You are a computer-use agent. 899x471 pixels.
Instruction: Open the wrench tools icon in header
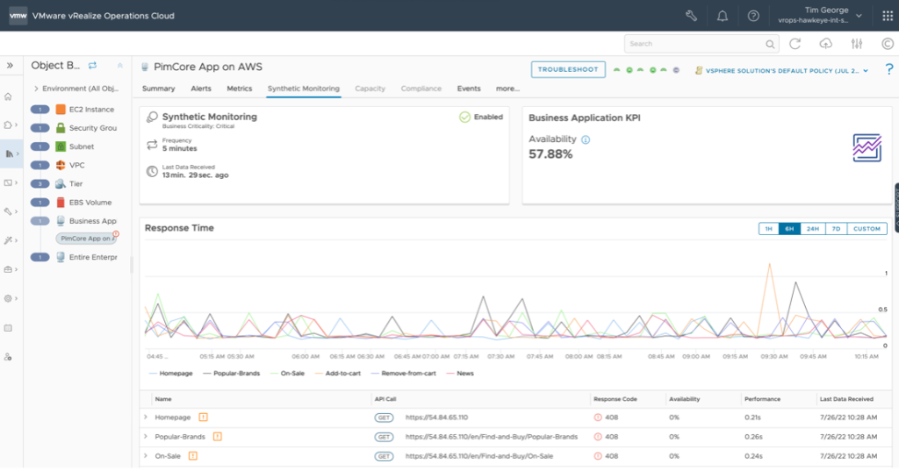[691, 16]
